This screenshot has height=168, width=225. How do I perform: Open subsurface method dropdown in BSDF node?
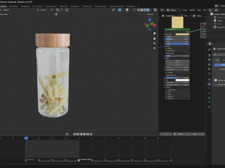click(177, 53)
